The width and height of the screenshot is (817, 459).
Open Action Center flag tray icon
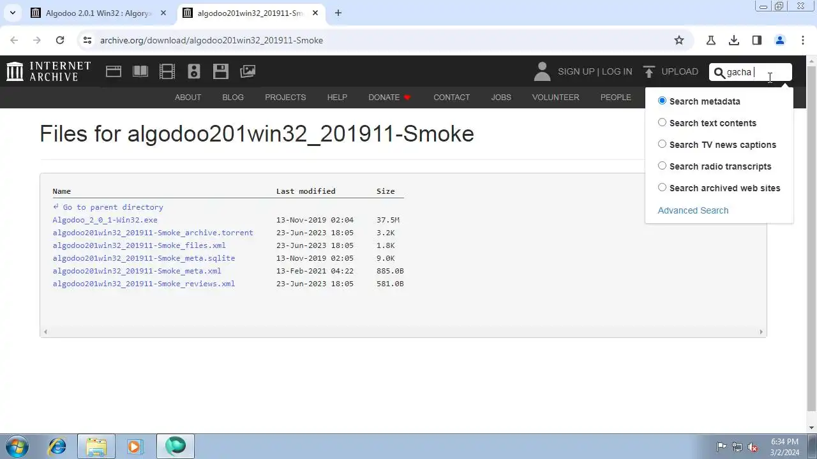[721, 447]
